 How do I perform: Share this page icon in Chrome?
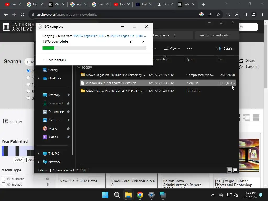coord(210,15)
